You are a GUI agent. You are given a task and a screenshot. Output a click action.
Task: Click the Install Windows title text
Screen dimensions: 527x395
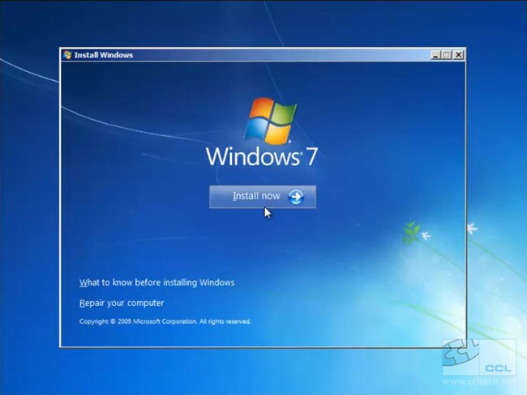coord(104,55)
